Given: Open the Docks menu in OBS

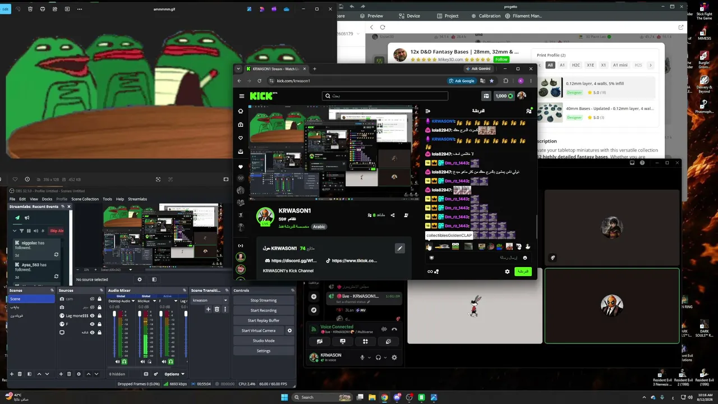Looking at the screenshot, I should 47,199.
